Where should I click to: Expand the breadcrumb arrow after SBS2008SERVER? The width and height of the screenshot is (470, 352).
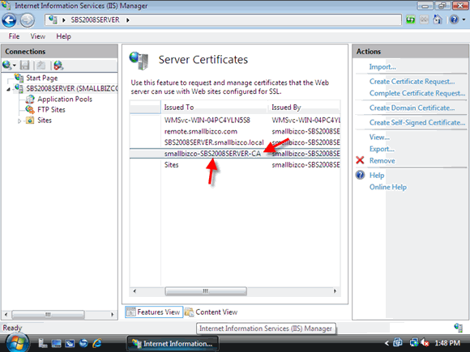(128, 20)
